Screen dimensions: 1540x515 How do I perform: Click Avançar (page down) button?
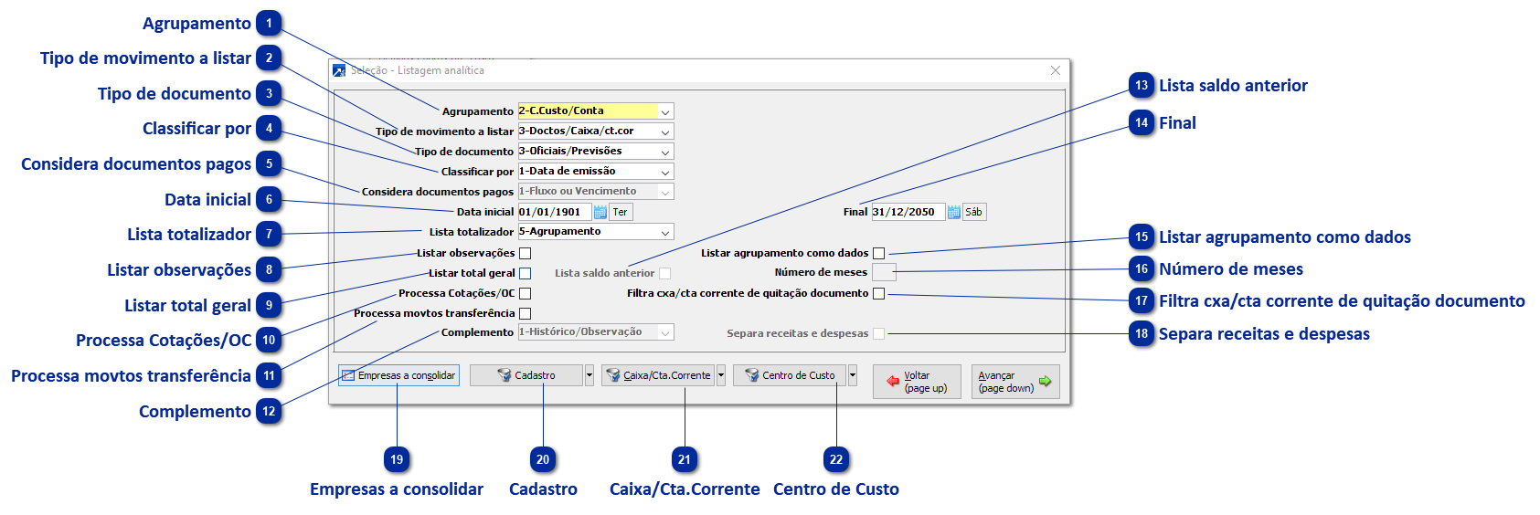point(1015,382)
